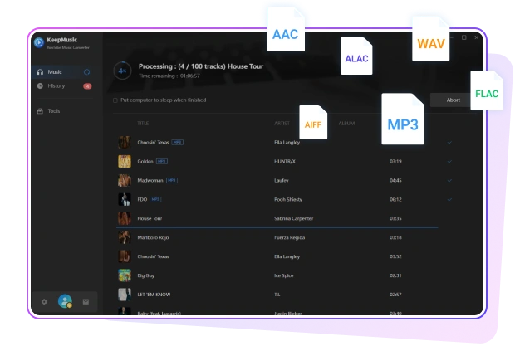
Task: Click the 03:19 duration of Golden
Action: pos(395,161)
